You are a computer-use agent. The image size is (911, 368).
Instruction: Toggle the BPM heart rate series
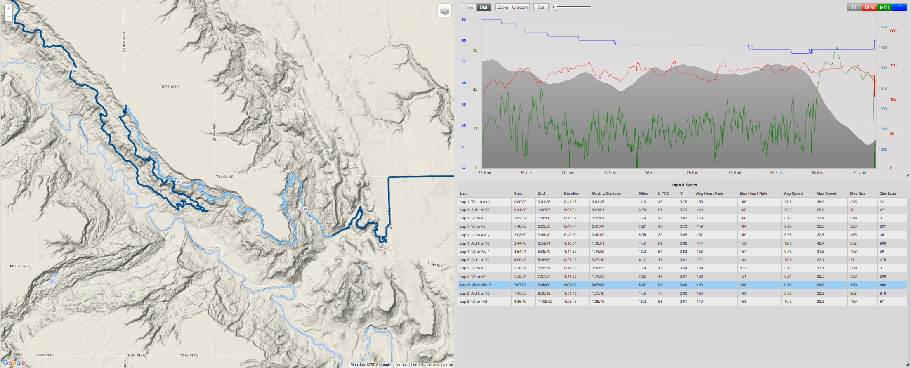[869, 7]
